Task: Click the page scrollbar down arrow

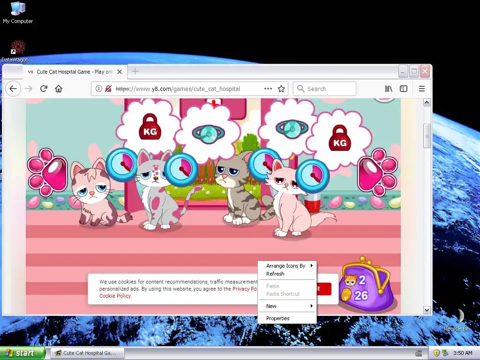Action: pyautogui.click(x=427, y=310)
